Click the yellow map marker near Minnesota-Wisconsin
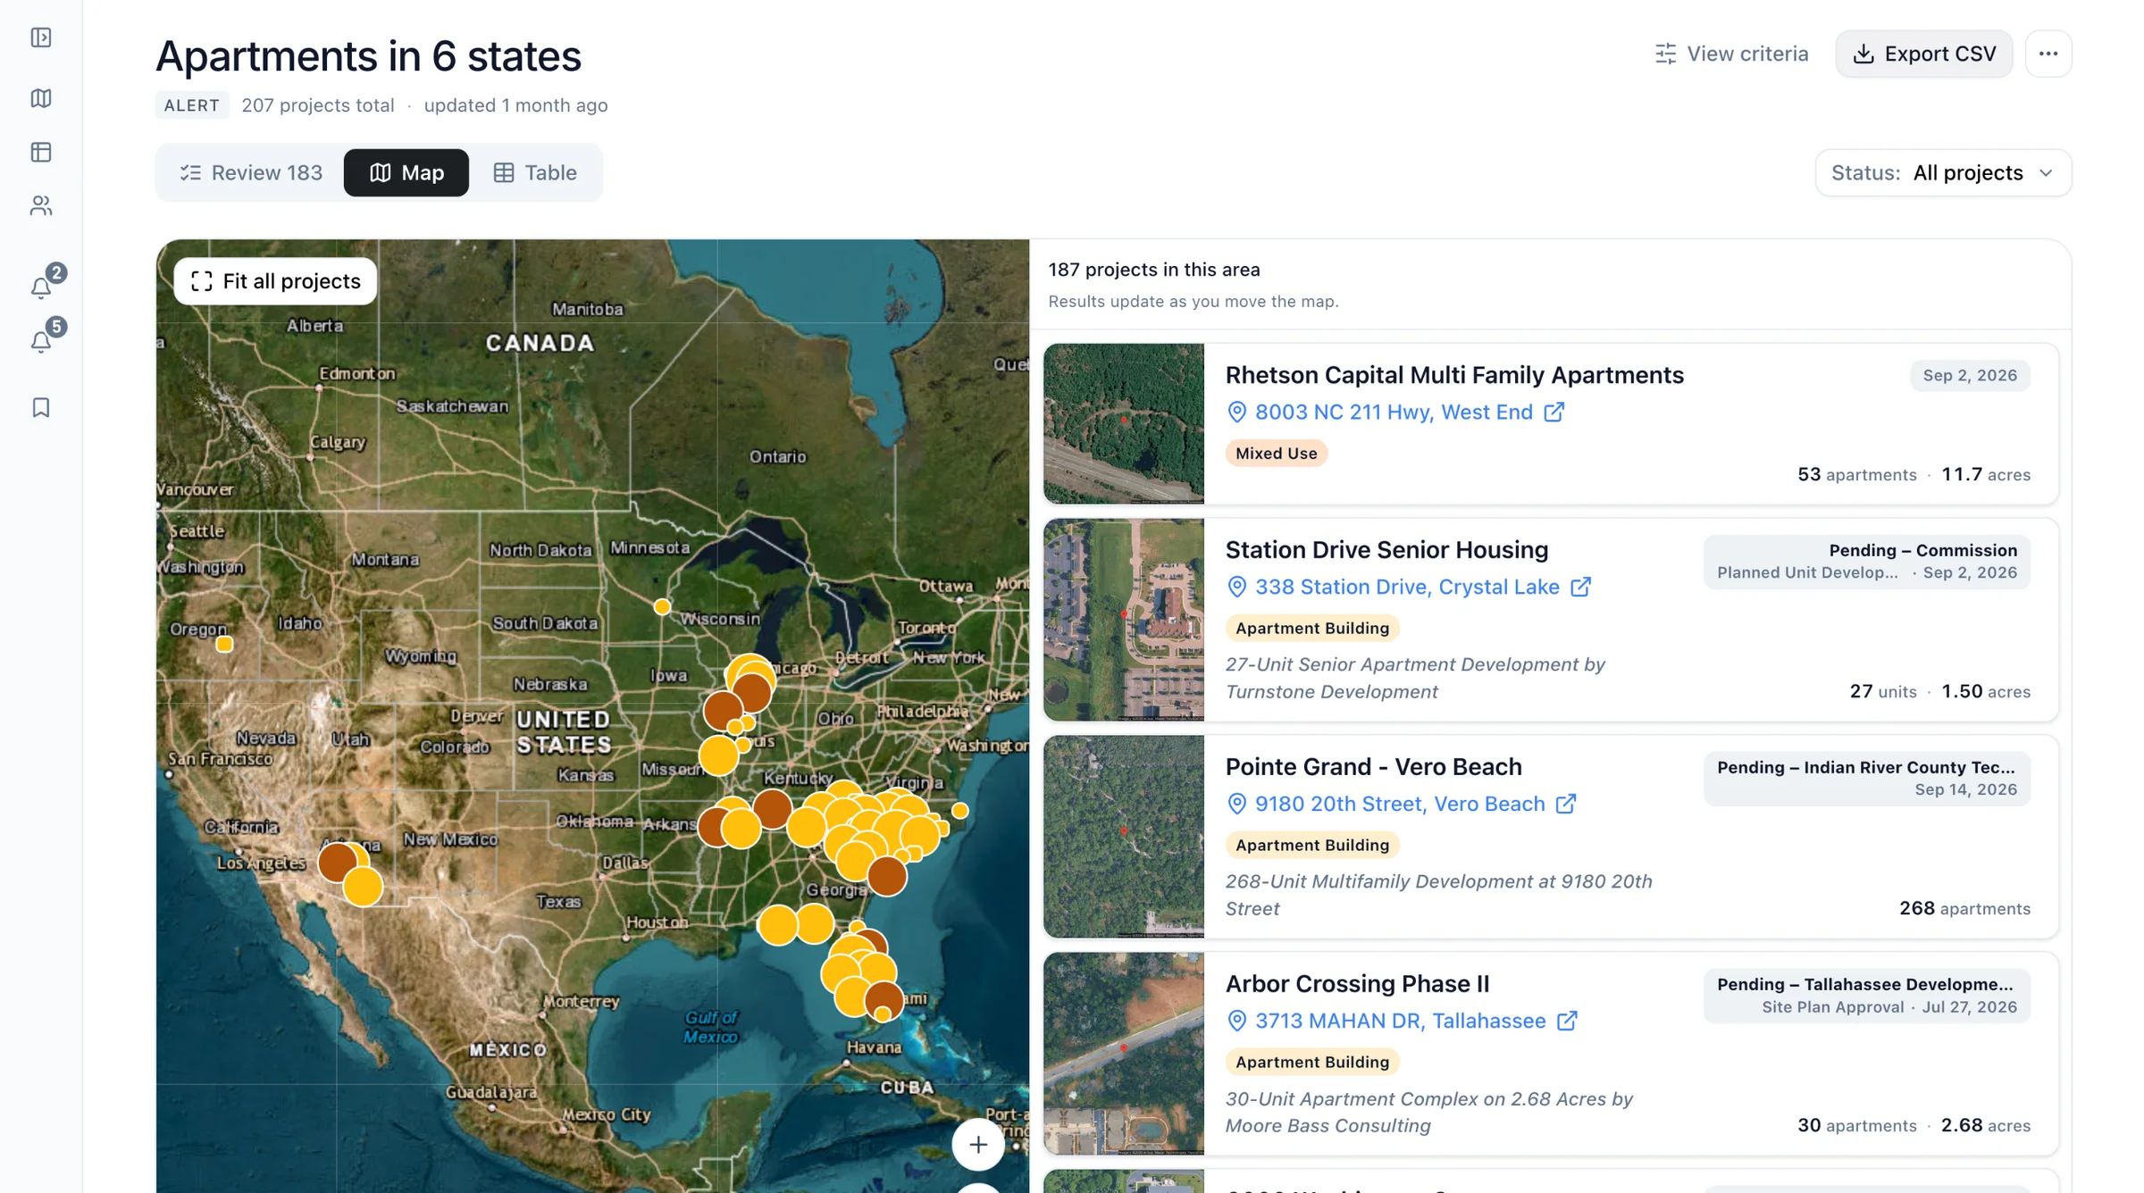2144x1193 pixels. (662, 606)
